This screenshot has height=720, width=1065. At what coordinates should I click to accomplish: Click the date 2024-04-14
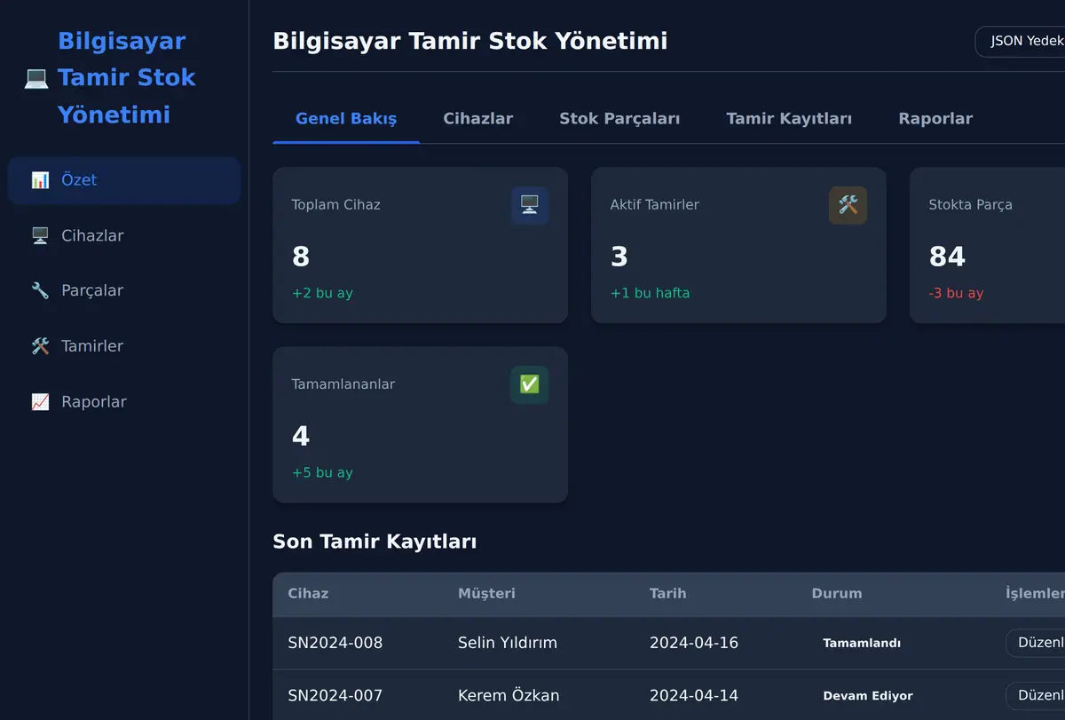[694, 695]
